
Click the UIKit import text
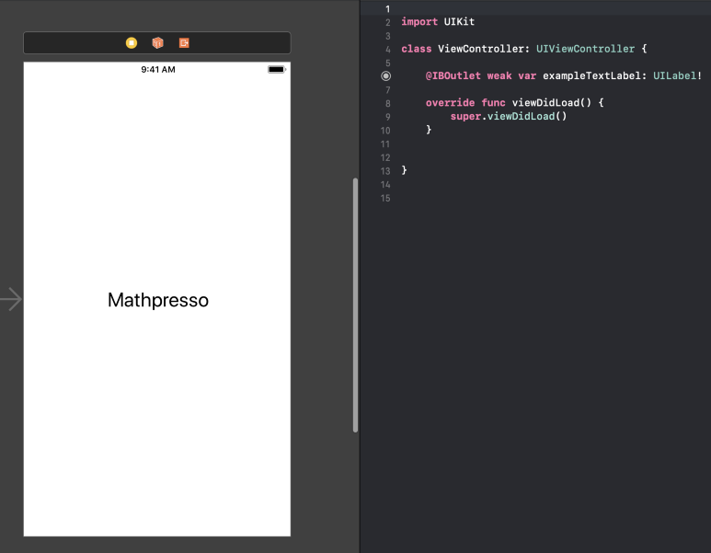pyautogui.click(x=459, y=21)
